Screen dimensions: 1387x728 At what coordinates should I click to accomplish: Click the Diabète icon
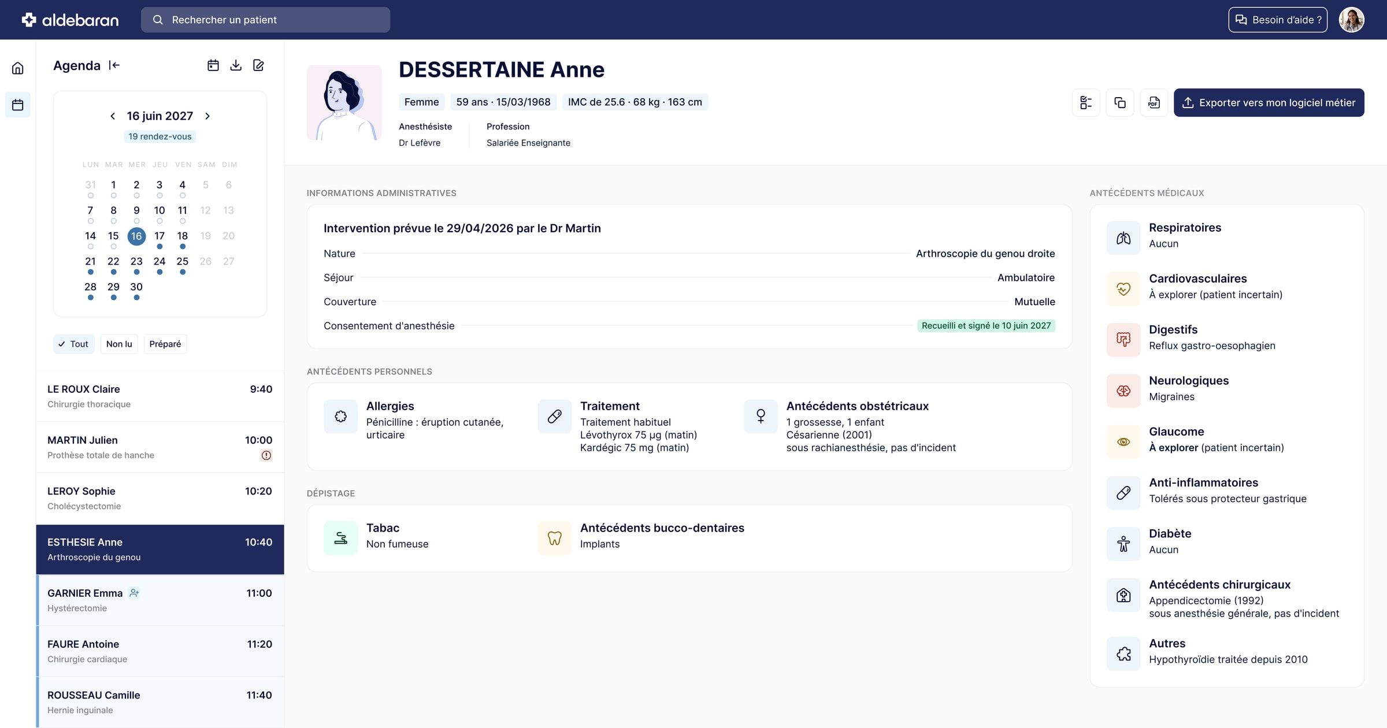1123,544
